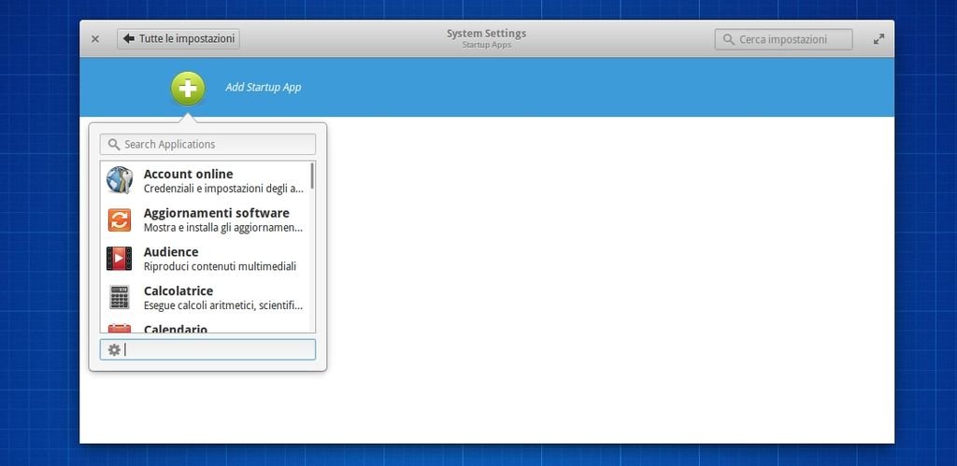Image resolution: width=957 pixels, height=466 pixels.
Task: Choose Account online from the list
Action: (205, 180)
